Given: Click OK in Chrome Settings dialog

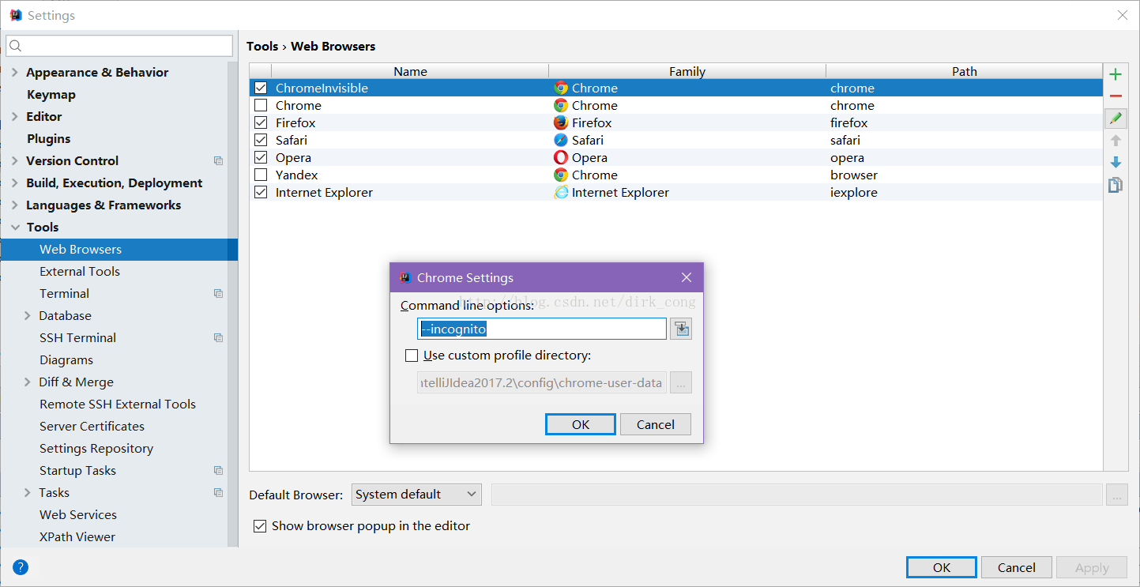Looking at the screenshot, I should pyautogui.click(x=581, y=424).
